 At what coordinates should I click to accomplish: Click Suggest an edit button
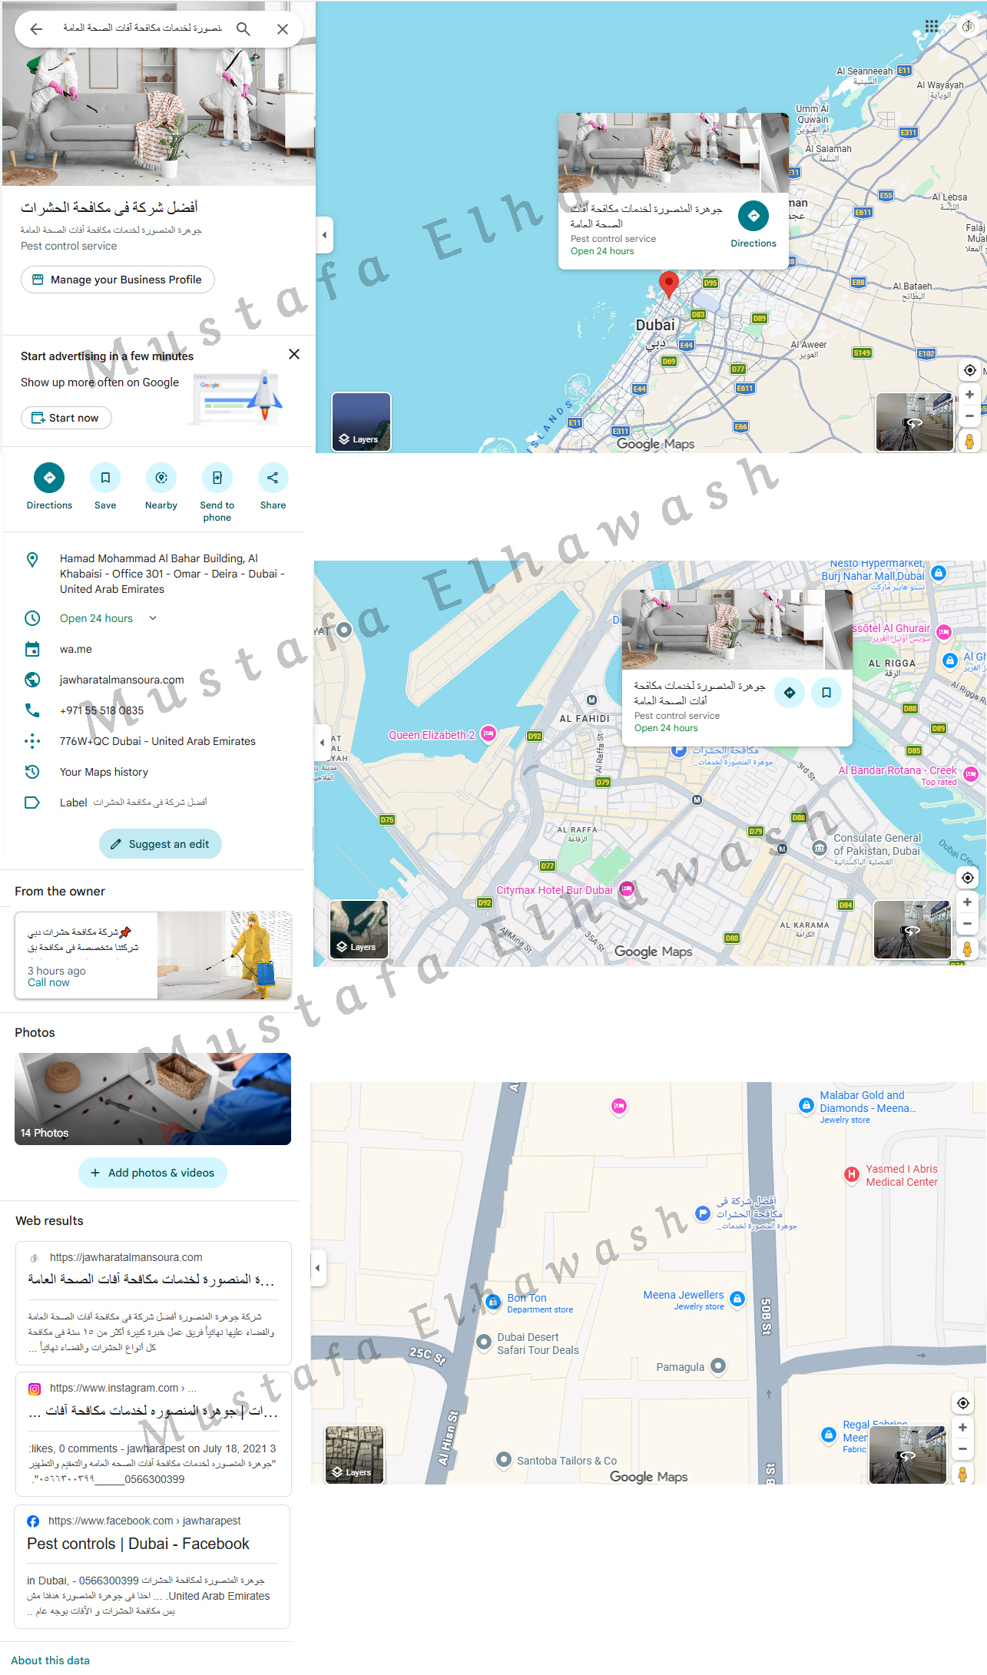tap(160, 844)
